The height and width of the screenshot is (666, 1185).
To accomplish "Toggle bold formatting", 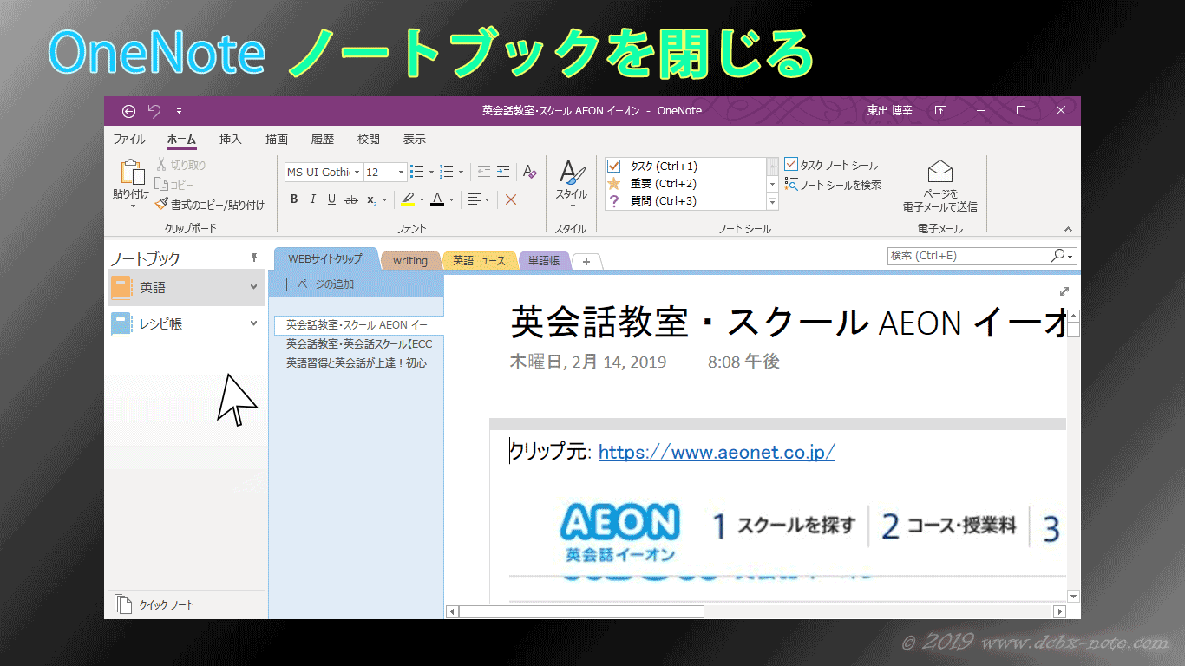I will (294, 199).
